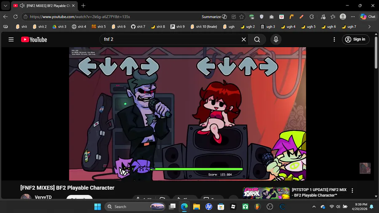The image size is (379, 213).
Task: Reload the current page
Action: pyautogui.click(x=16, y=17)
